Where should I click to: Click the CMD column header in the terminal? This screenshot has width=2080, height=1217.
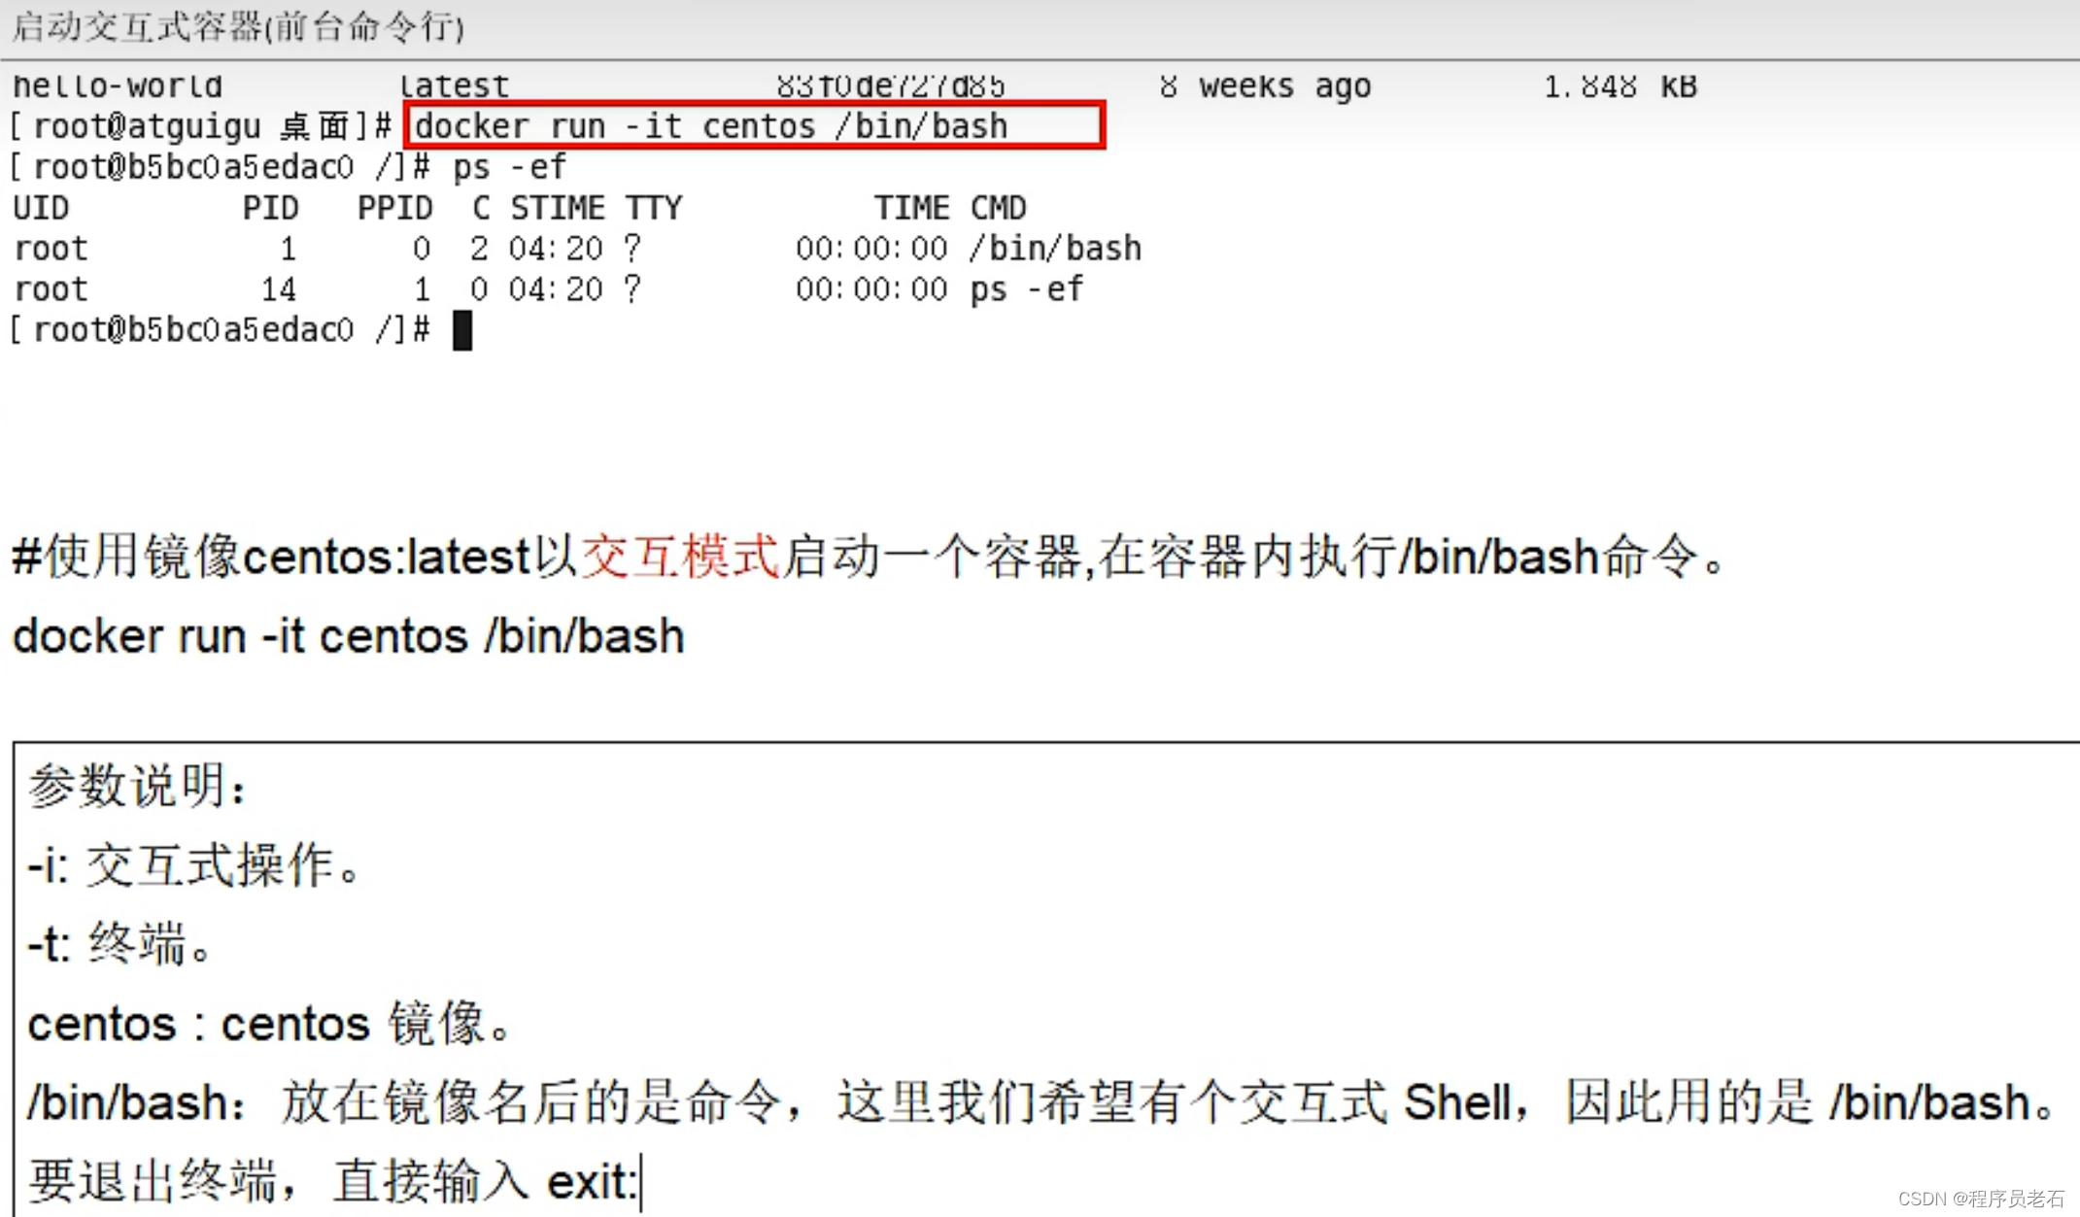tap(998, 208)
